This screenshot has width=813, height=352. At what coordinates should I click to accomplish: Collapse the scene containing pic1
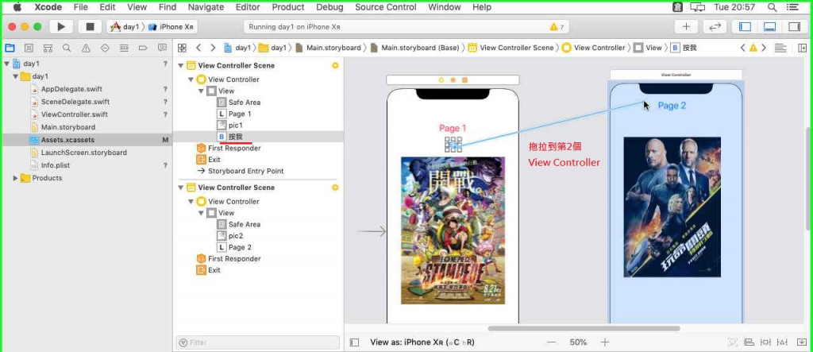(180, 66)
